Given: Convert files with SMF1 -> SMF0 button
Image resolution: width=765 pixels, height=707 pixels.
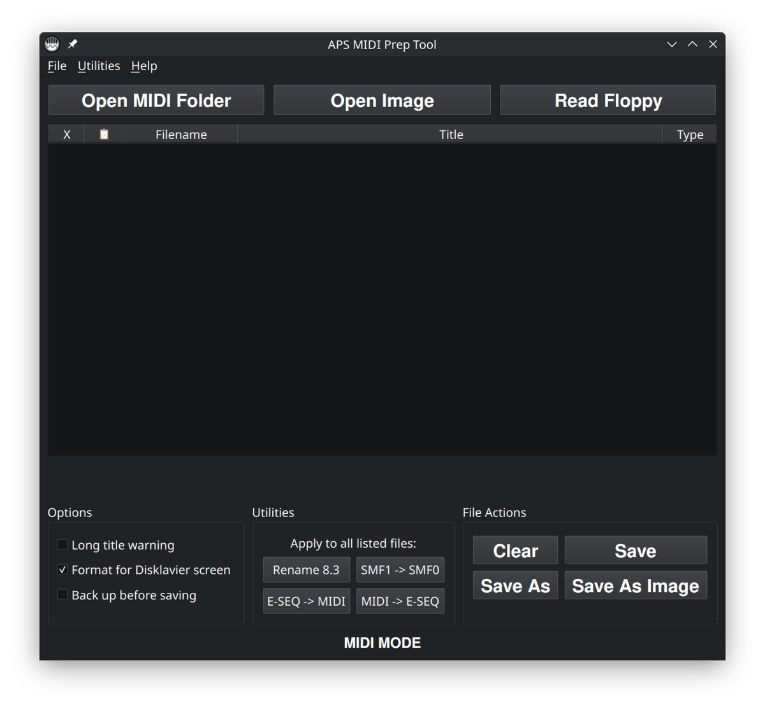Looking at the screenshot, I should pos(400,569).
